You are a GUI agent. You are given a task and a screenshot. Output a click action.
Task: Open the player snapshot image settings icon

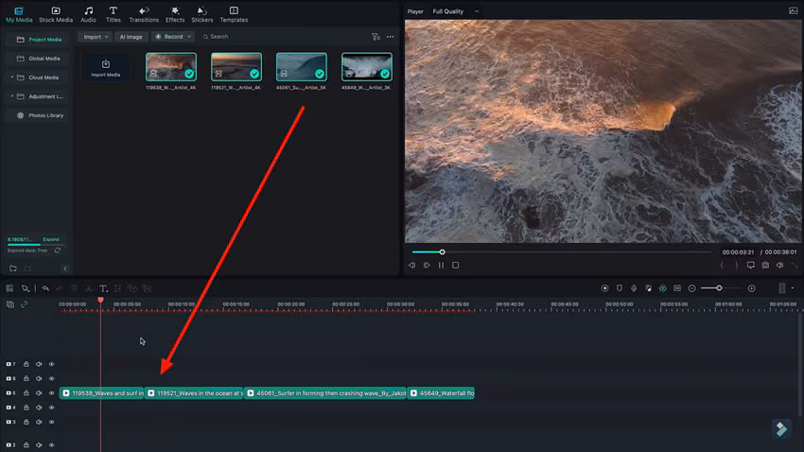793,10
